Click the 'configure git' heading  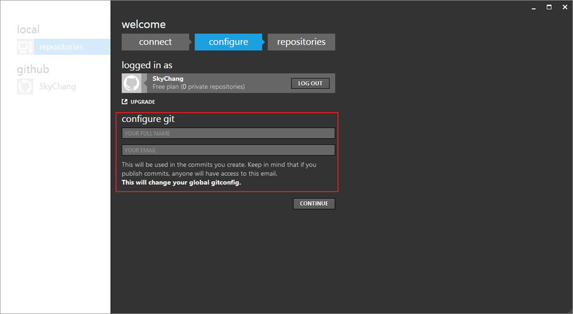pyautogui.click(x=148, y=119)
